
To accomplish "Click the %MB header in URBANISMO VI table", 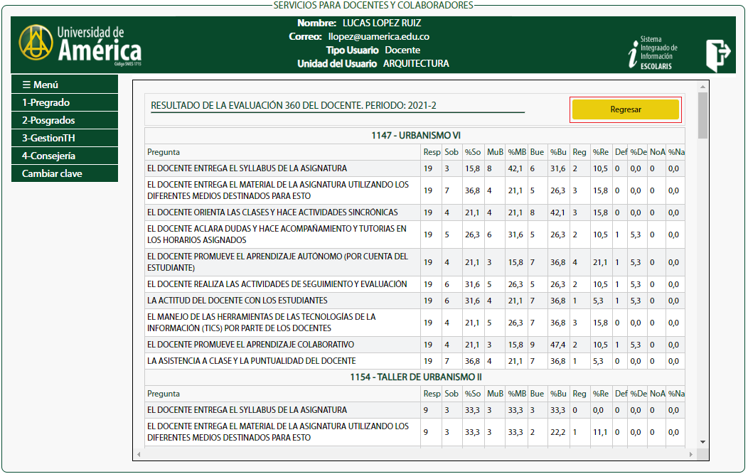I will (517, 152).
